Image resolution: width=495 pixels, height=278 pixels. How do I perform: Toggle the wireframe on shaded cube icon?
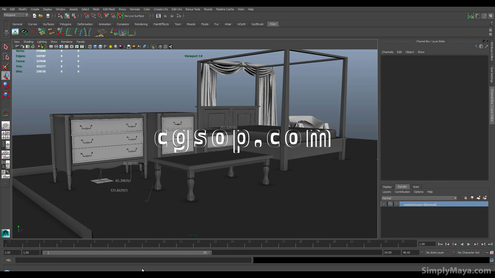click(x=100, y=47)
